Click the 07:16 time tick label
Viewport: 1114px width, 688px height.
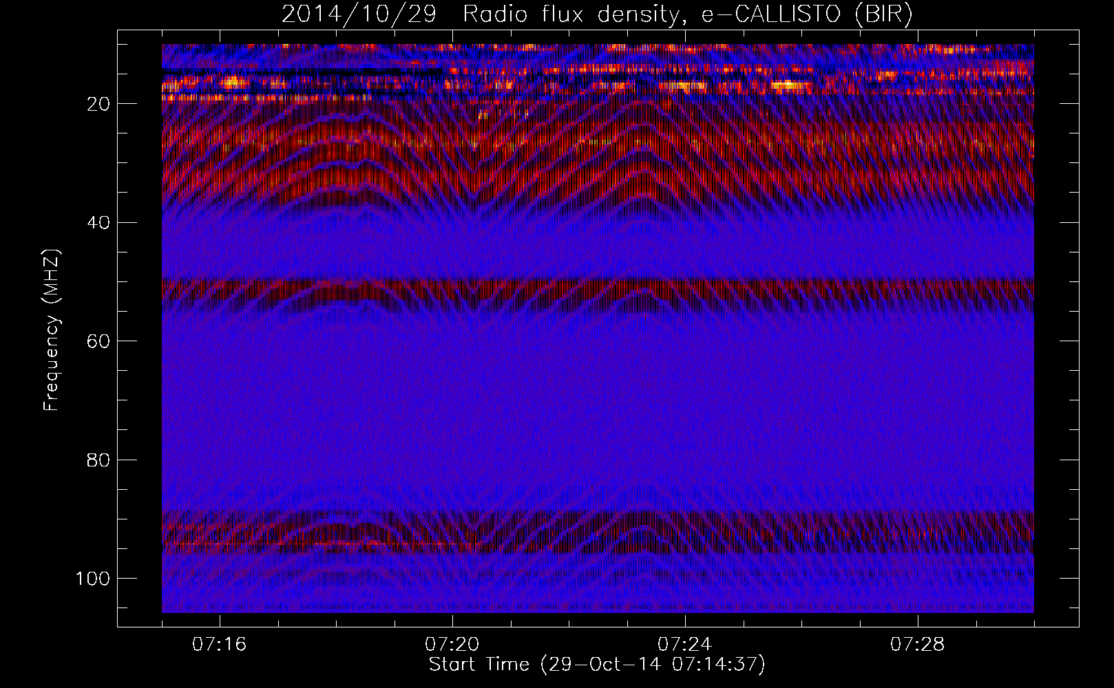coord(220,645)
